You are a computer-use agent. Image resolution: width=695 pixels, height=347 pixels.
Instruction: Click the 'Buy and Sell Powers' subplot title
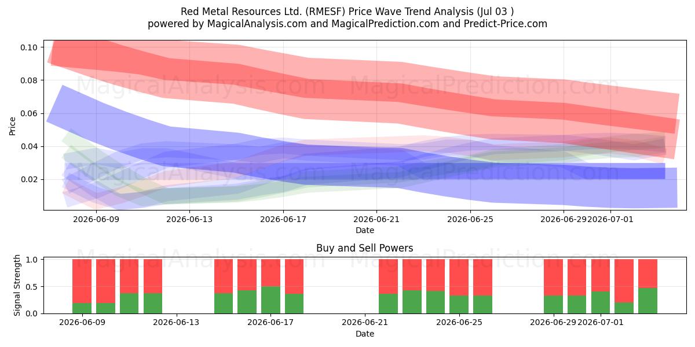[365, 248]
